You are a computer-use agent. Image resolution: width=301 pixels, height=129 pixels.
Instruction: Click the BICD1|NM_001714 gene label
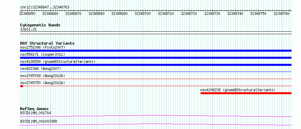click(36, 113)
